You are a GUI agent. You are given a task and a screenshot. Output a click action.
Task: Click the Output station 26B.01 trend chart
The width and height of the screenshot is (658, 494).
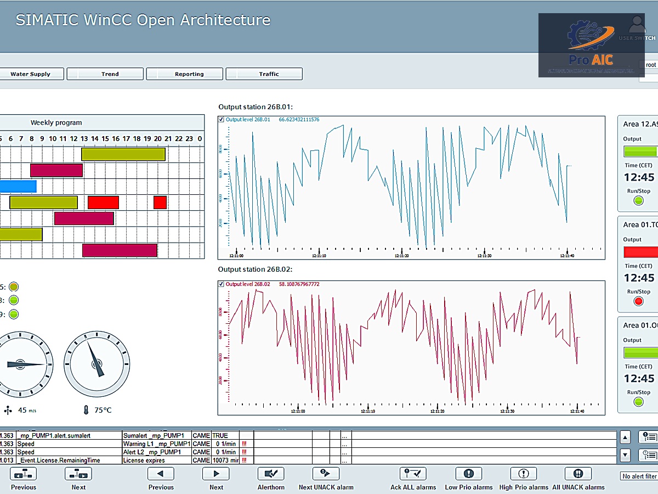click(411, 187)
